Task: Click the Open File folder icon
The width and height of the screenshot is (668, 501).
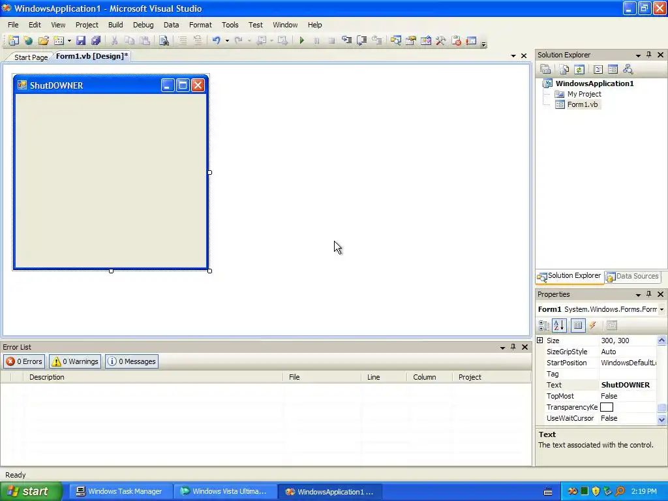Action: point(44,40)
